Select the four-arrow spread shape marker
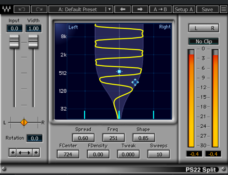 (135, 82)
